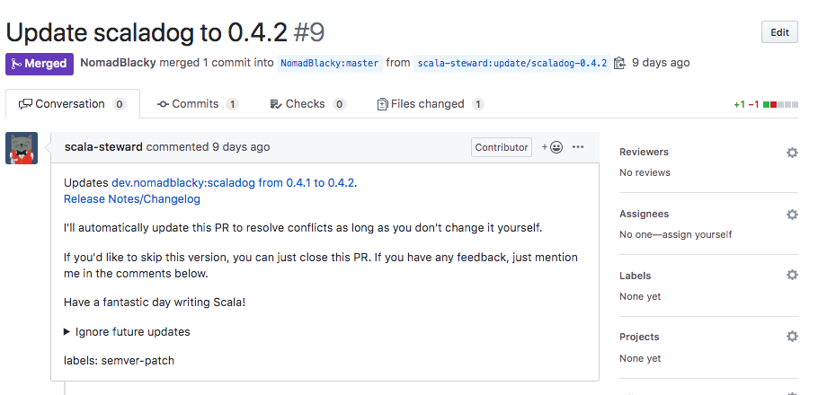Switch to the Commits tab
Screen dimensions: 818x395
(198, 104)
